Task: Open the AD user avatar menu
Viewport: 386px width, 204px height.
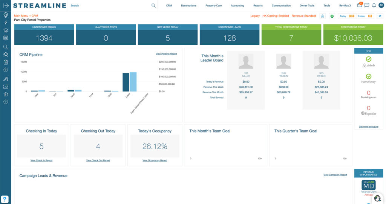Action: [381, 5]
